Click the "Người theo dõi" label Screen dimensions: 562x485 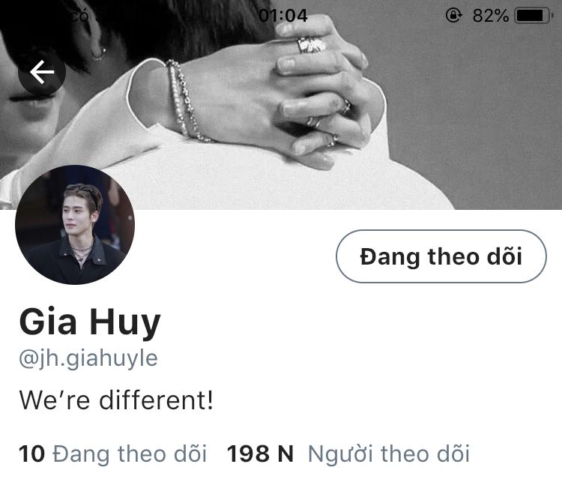click(x=389, y=454)
